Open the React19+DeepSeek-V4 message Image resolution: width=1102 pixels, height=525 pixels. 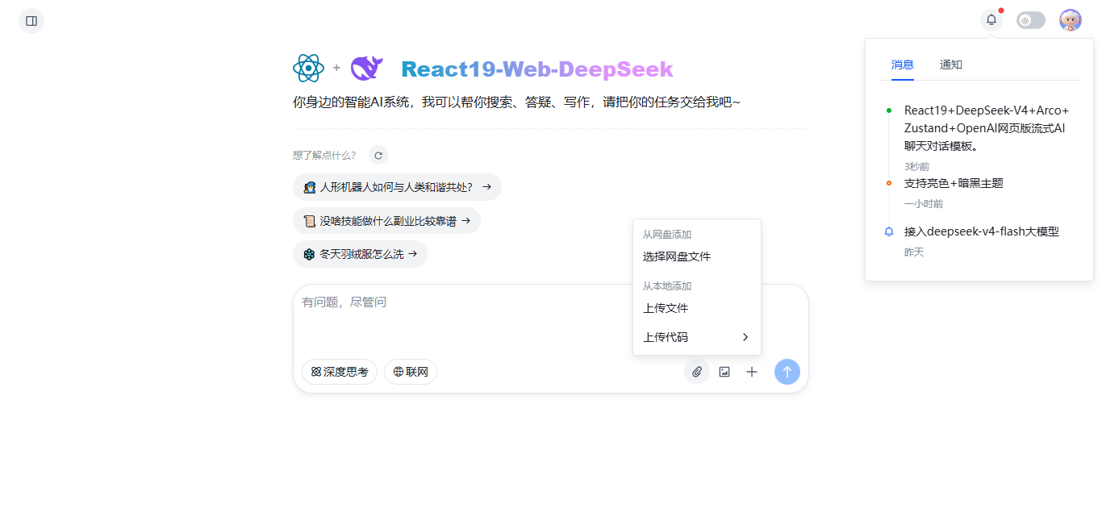[x=986, y=128]
